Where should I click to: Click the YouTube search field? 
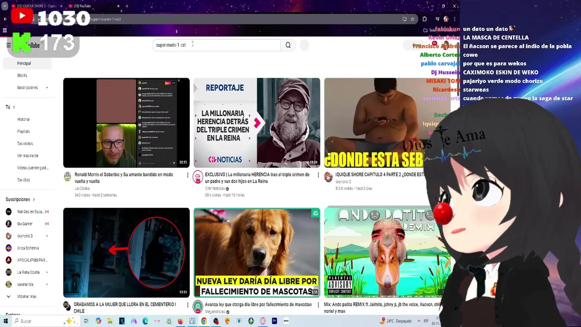click(217, 45)
